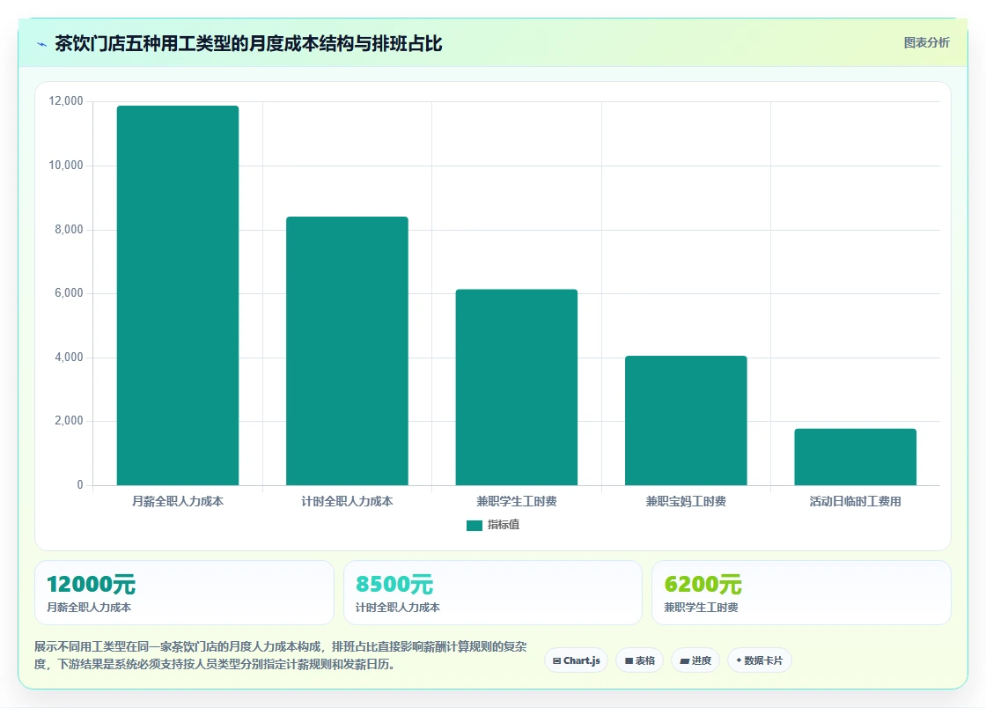Select the 兼职学生工时费 bar in chart
The height and width of the screenshot is (708, 986).
517,387
